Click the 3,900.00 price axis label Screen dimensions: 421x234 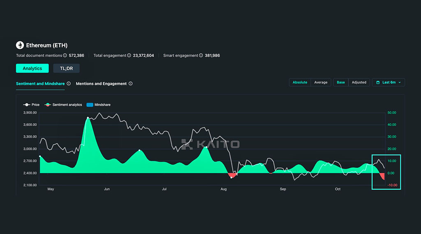pos(30,112)
